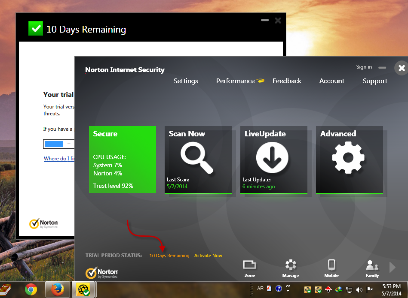Viewport: 408px width, 298px height.
Task: Open the Support menu
Action: (x=375, y=81)
